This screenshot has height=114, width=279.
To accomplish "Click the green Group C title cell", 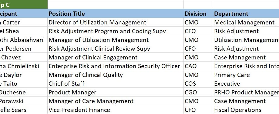I will coord(24,5).
